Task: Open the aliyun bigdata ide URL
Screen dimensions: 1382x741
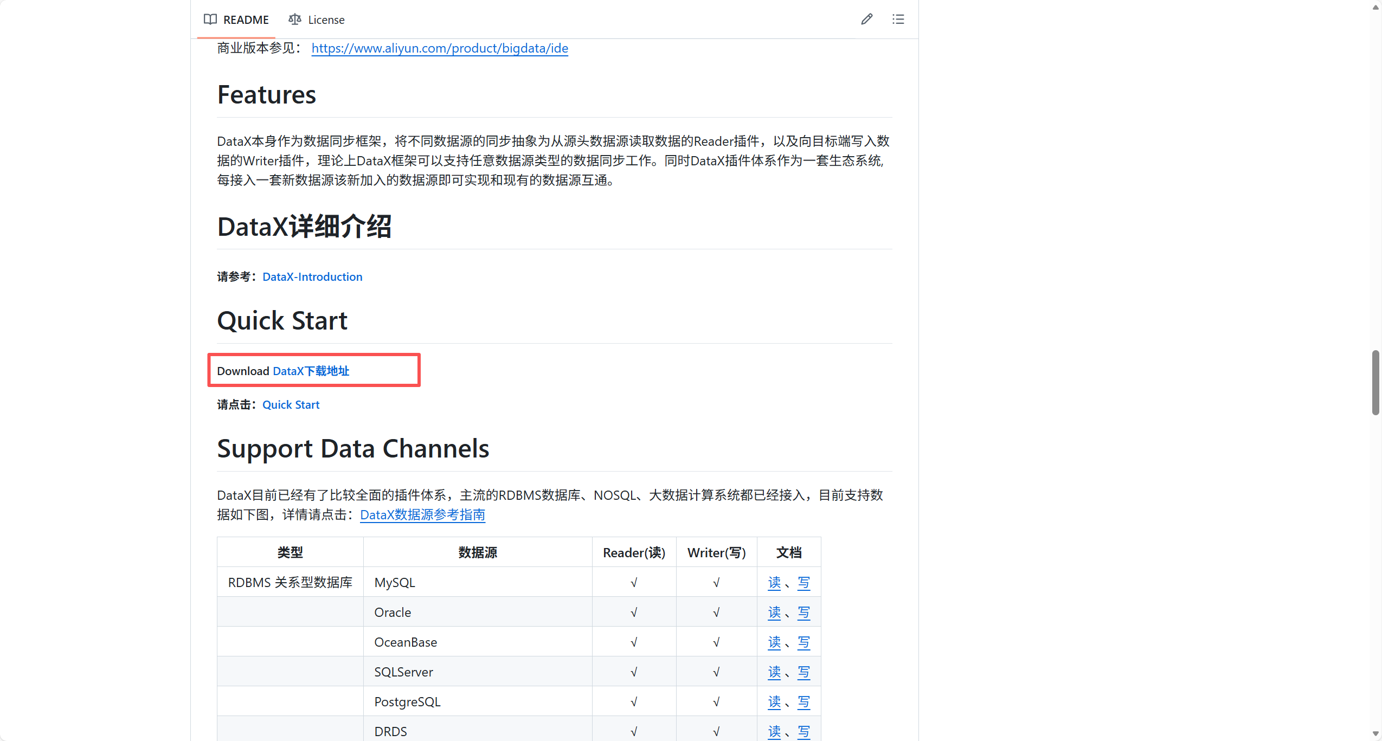Action: coord(439,48)
